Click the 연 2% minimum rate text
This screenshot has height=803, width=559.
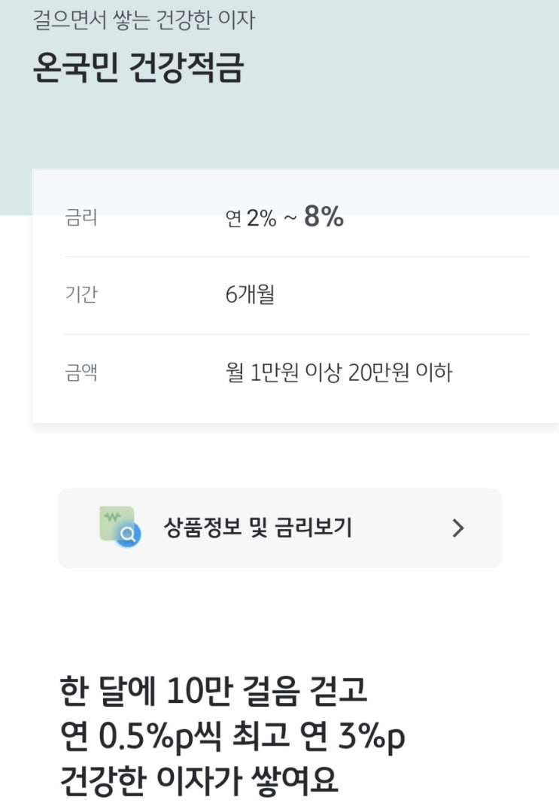(251, 220)
